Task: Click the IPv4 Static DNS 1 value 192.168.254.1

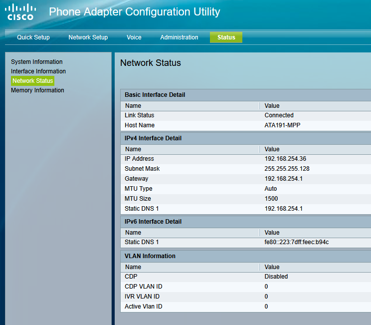Action: [283, 209]
